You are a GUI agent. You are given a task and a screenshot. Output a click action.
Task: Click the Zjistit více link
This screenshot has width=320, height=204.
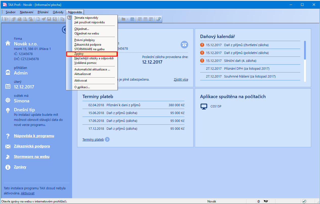pyautogui.click(x=181, y=79)
